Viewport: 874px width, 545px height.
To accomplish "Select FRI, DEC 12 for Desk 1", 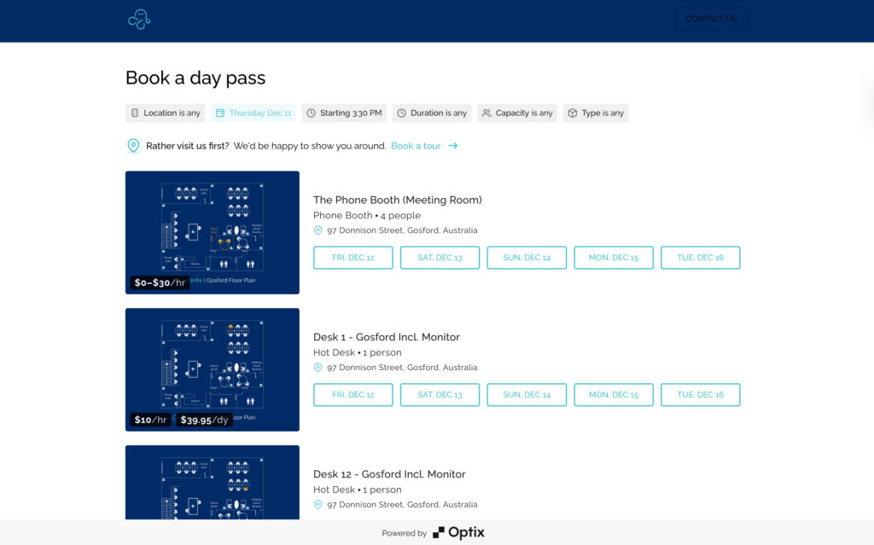I will 353,394.
